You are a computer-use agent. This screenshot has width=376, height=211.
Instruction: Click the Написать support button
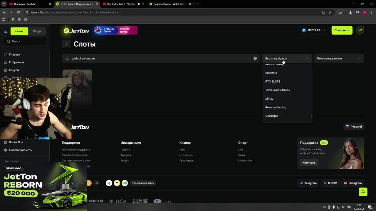[x=309, y=162]
